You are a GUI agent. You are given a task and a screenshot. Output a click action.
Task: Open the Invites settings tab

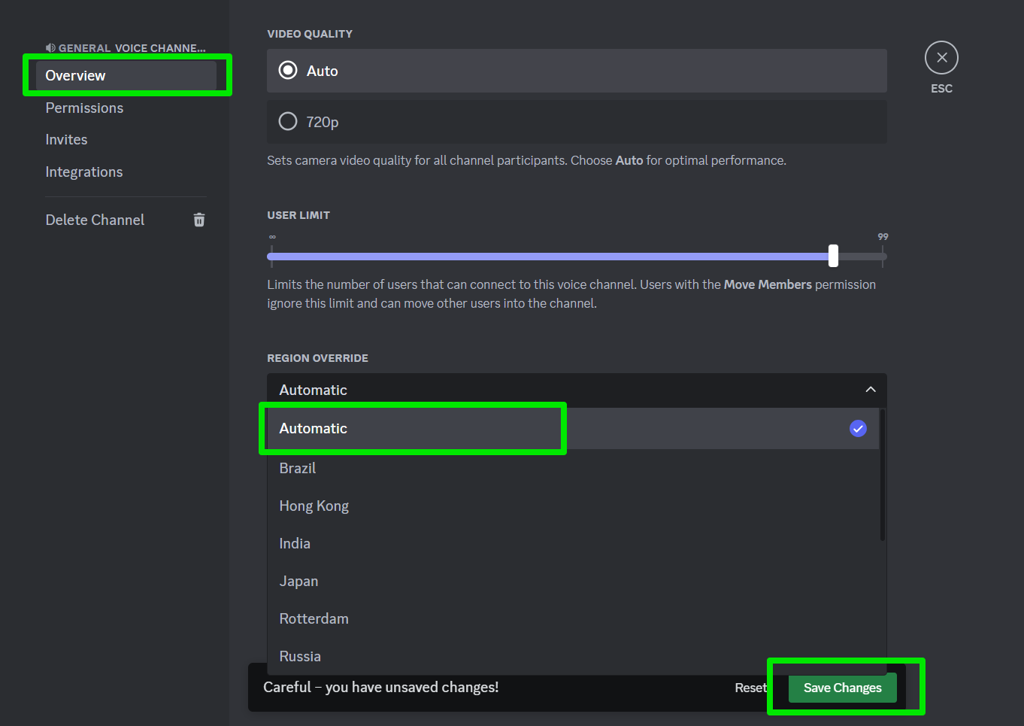pos(66,139)
